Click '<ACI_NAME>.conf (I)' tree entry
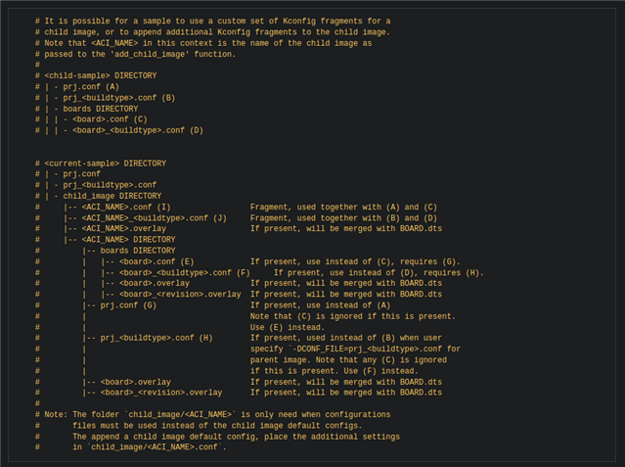 point(126,208)
